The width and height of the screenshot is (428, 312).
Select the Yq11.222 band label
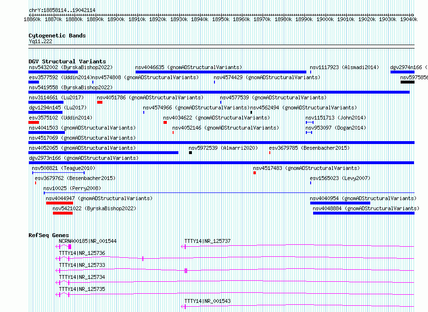40,41
